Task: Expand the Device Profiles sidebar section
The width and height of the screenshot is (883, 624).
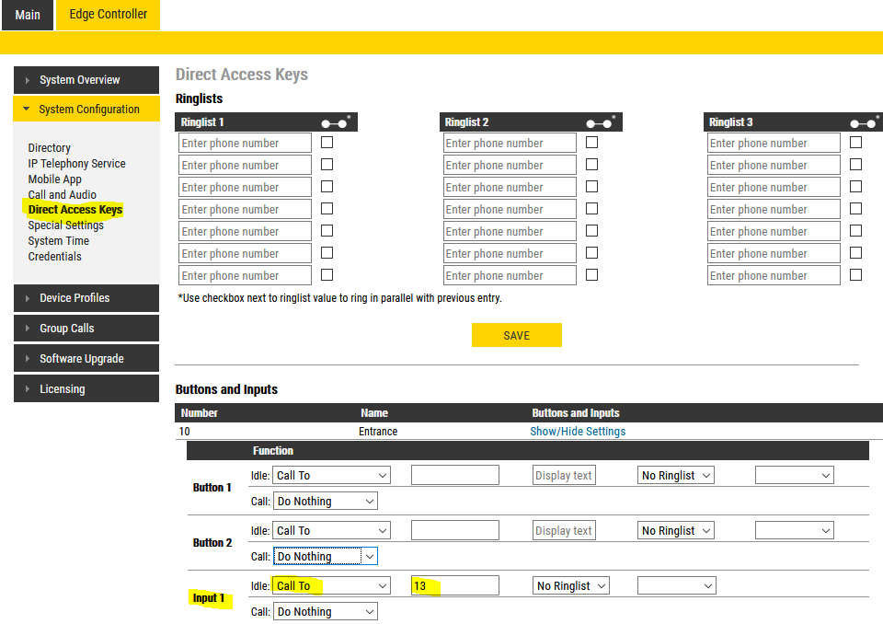Action: (x=86, y=298)
